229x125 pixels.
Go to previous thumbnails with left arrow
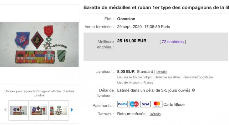tap(5, 110)
